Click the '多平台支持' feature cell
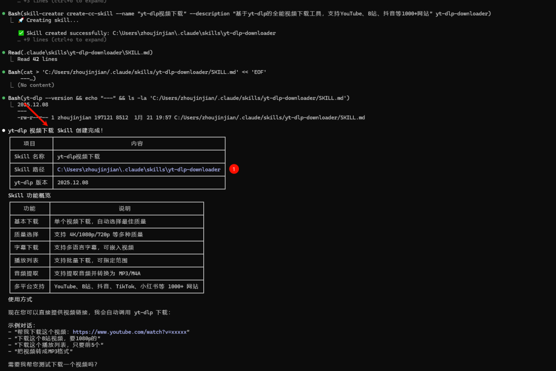 pos(29,286)
